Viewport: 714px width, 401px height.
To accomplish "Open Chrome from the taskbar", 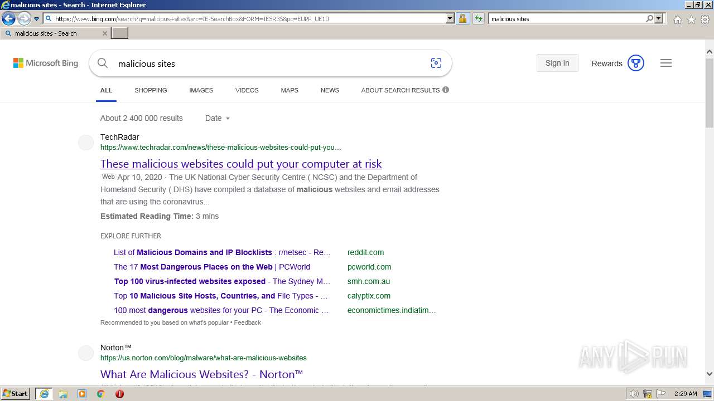I will pyautogui.click(x=101, y=394).
